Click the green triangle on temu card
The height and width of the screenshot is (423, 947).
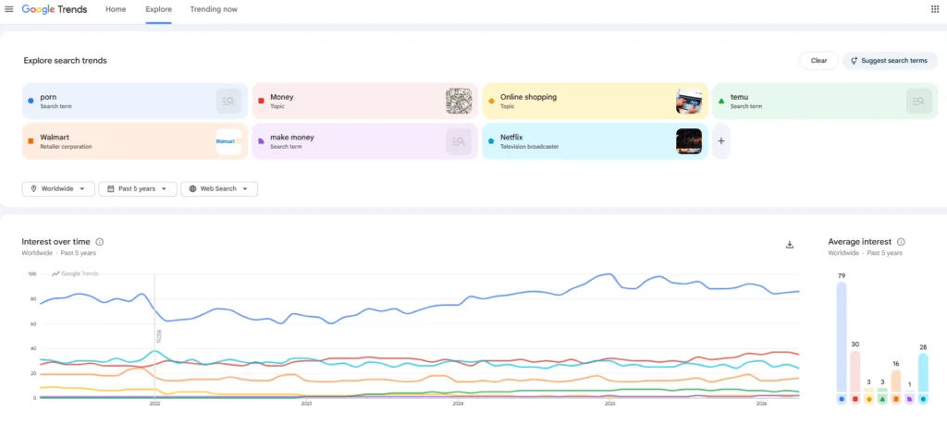tap(721, 101)
